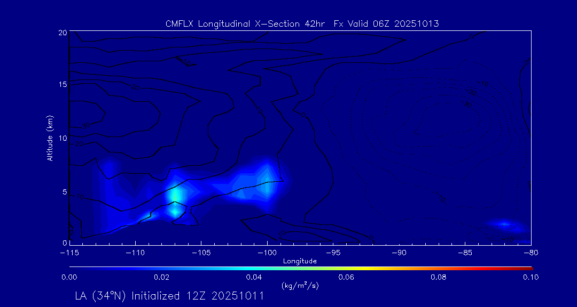Click the x-axis tick label '-105'
Viewport: 577px width, 307px height.
(x=201, y=253)
